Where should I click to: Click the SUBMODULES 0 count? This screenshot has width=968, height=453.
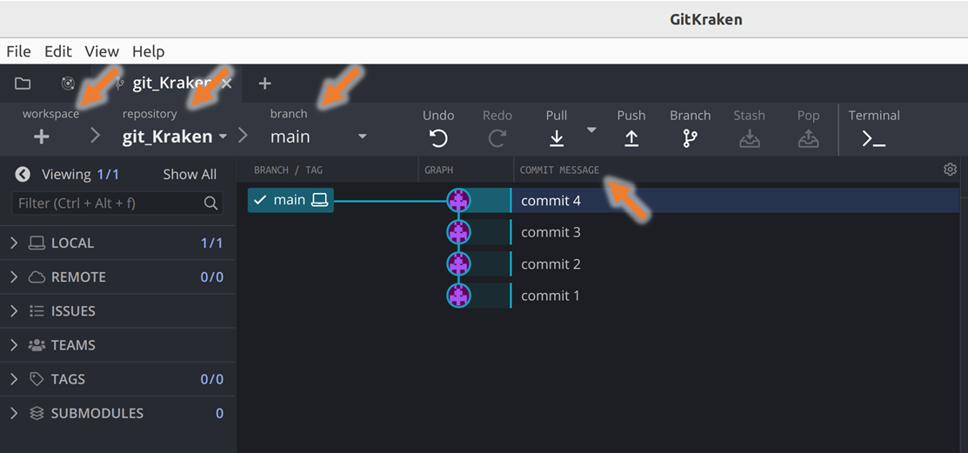(219, 414)
